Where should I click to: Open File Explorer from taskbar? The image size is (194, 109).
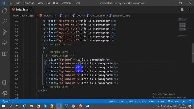(31, 106)
